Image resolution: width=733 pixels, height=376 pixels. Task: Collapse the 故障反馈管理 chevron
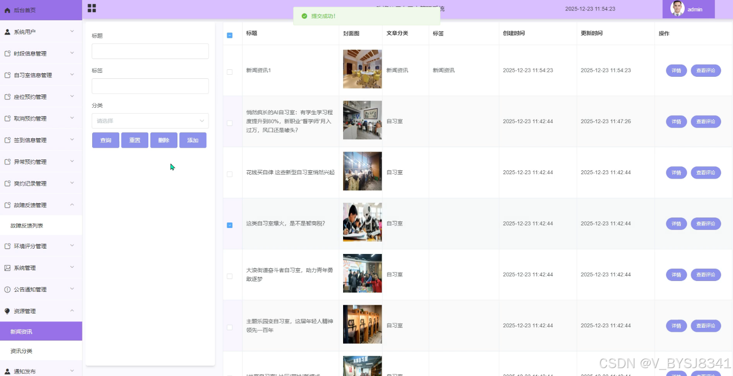point(72,205)
